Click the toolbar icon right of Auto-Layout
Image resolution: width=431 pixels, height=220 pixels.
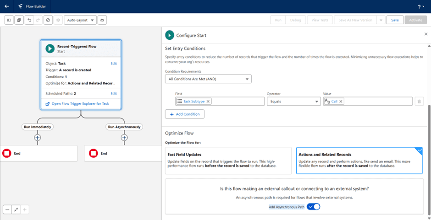pyautogui.click(x=102, y=20)
